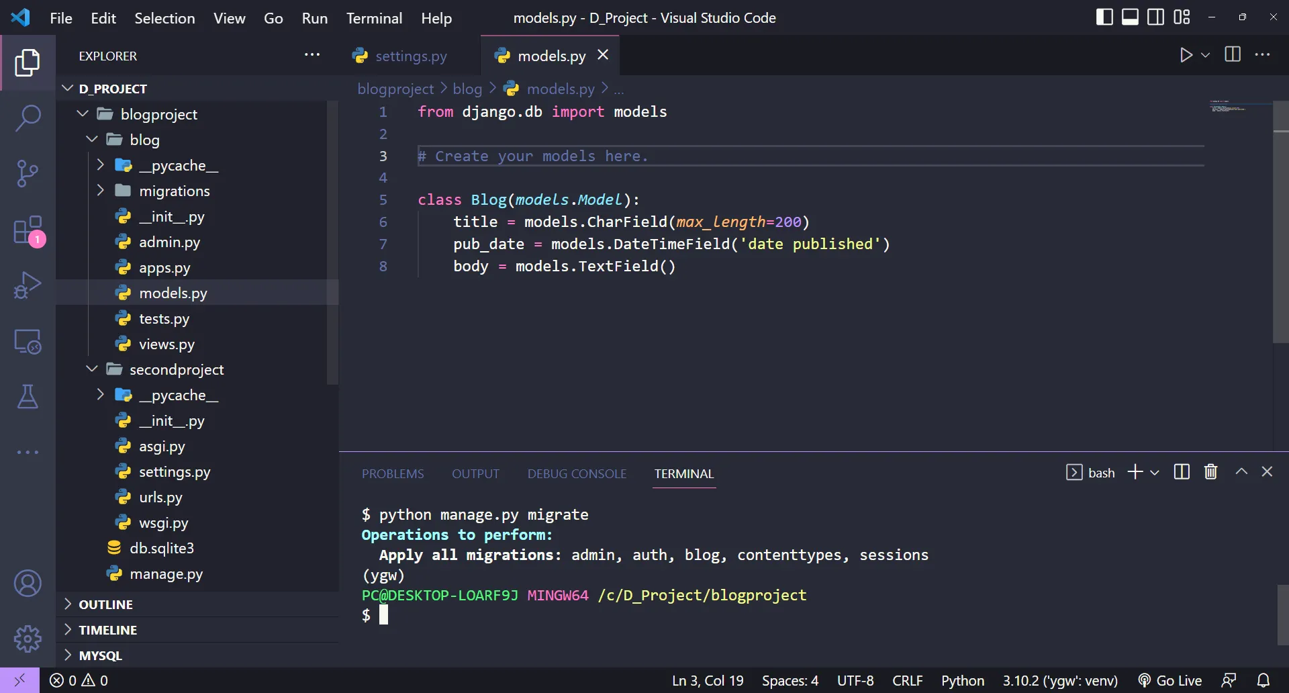Open the new terminal launch profile dropdown
This screenshot has height=693, width=1289.
click(1155, 473)
